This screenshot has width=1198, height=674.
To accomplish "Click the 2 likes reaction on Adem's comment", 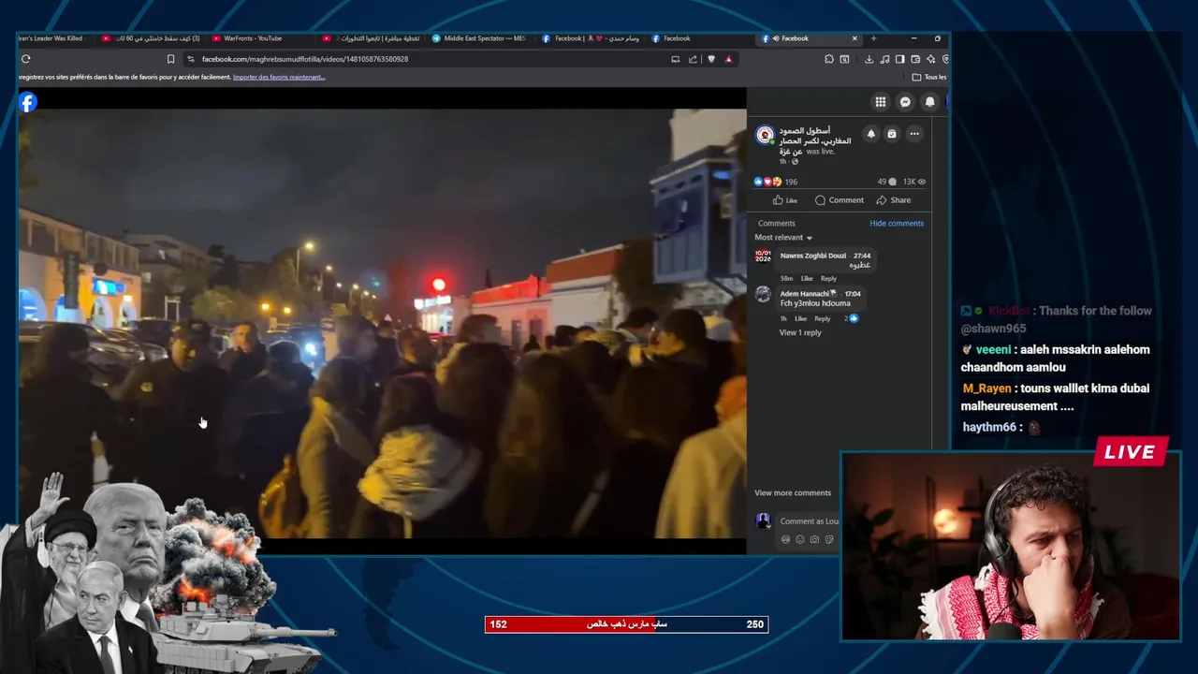I will point(852,318).
